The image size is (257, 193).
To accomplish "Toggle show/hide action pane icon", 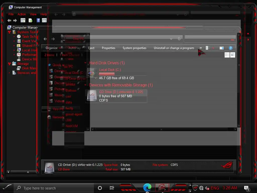I will click(x=44, y=20).
